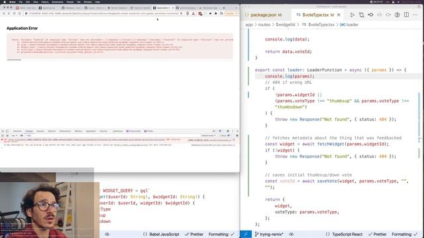Click the eye icon in left status bar
This screenshot has height=238, width=424.
coord(107,234)
